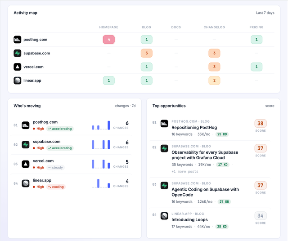The width and height of the screenshot is (288, 241).
Task: Click the High status under vercel.com
Action: 39,167
